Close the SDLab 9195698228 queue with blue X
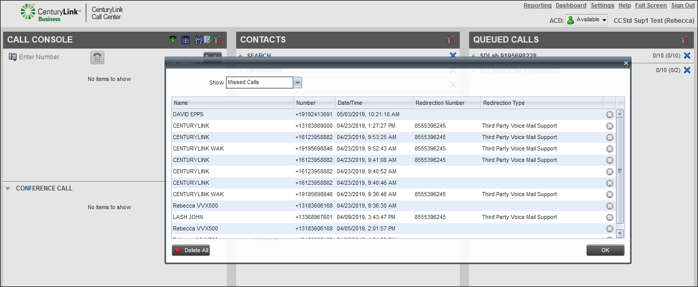698x287 pixels. point(687,56)
